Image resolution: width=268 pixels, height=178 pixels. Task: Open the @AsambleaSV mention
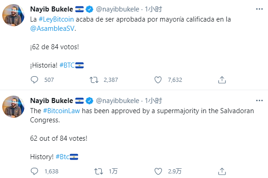pos(52,29)
